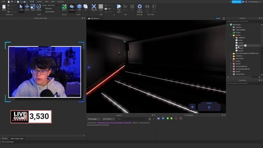Switch to the HOME ribbon tab

pyautogui.click(x=32, y=2)
